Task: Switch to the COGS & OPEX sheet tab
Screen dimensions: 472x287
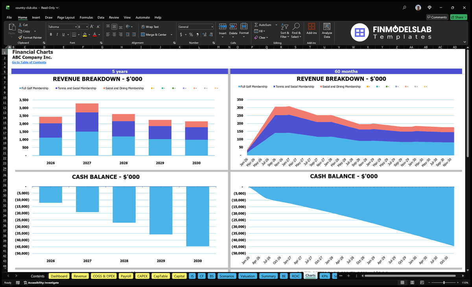Action: click(104, 276)
